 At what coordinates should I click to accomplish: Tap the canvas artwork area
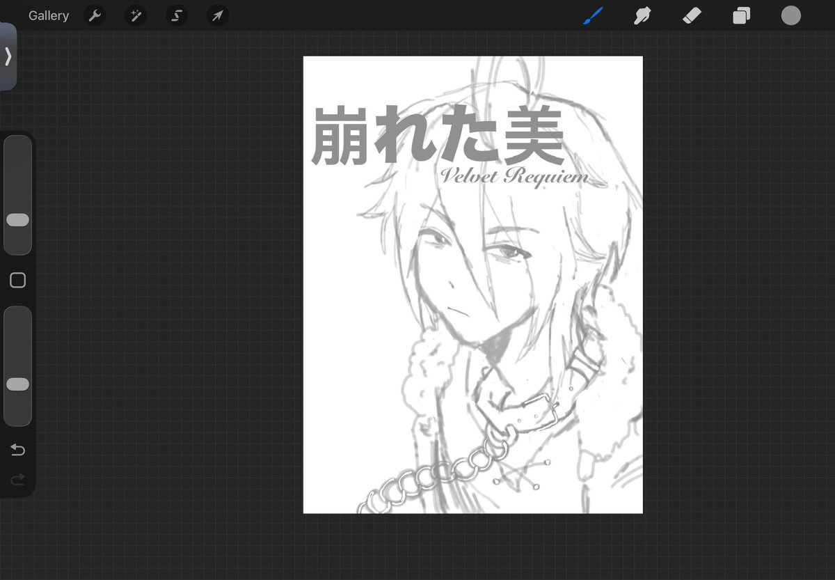pos(473,285)
